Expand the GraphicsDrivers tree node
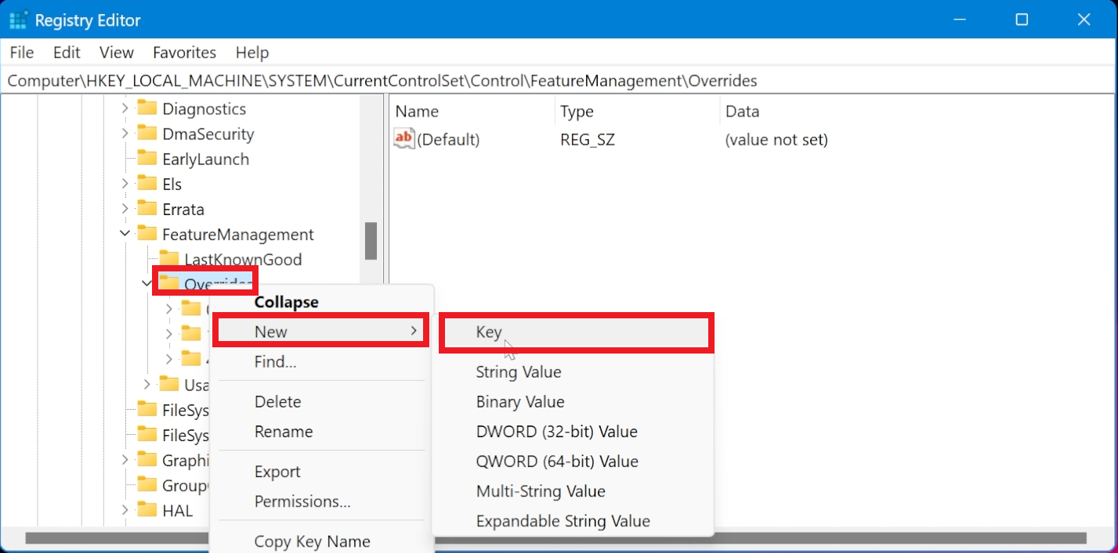The height and width of the screenshot is (553, 1118). [124, 460]
